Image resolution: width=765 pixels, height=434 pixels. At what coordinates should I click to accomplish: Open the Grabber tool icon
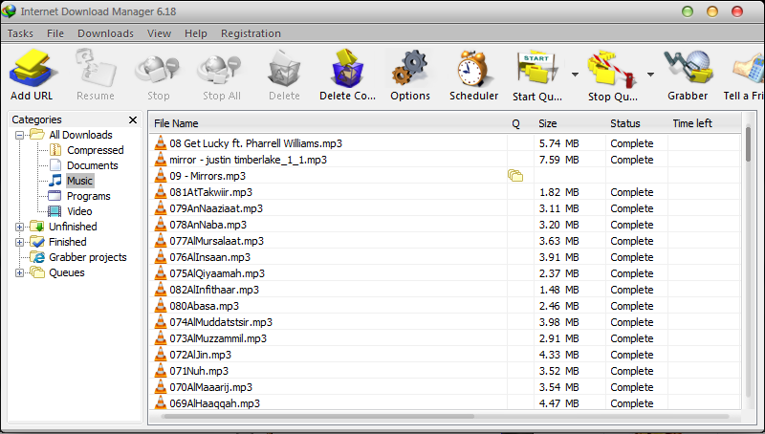click(688, 68)
